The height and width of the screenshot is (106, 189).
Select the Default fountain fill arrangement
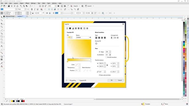tap(112, 38)
